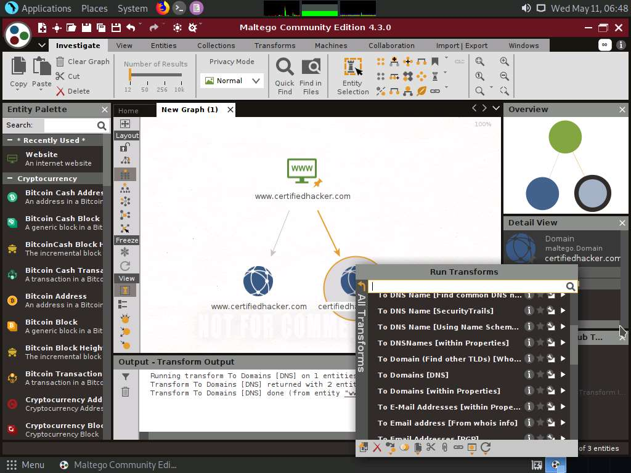This screenshot has height=473, width=631.
Task: Click the Run Transforms search input
Action: click(467, 286)
